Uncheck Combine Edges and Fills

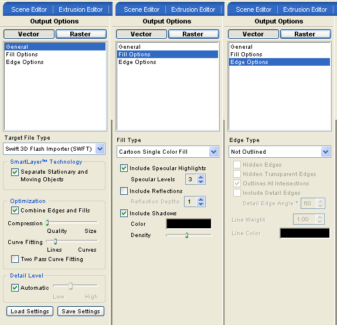pyautogui.click(x=15, y=211)
